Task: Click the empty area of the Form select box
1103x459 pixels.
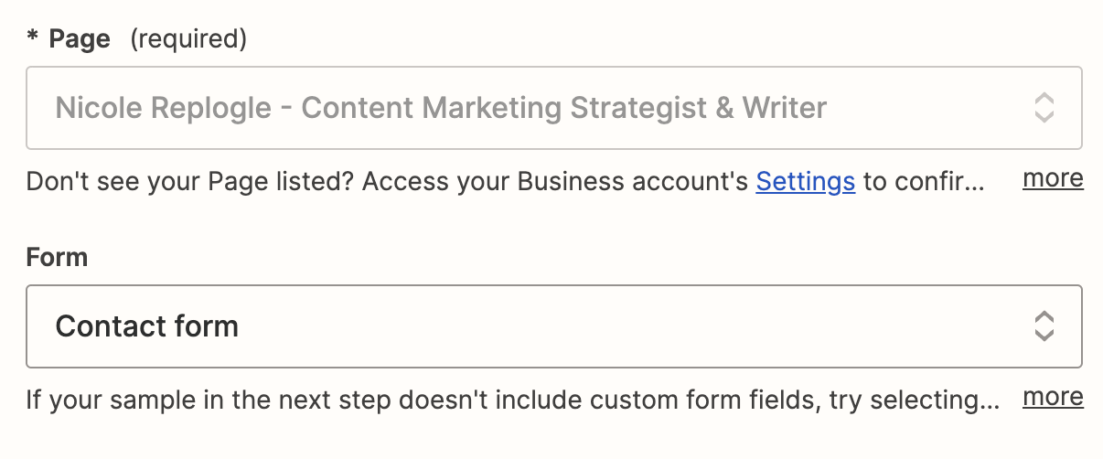Action: click(640, 326)
